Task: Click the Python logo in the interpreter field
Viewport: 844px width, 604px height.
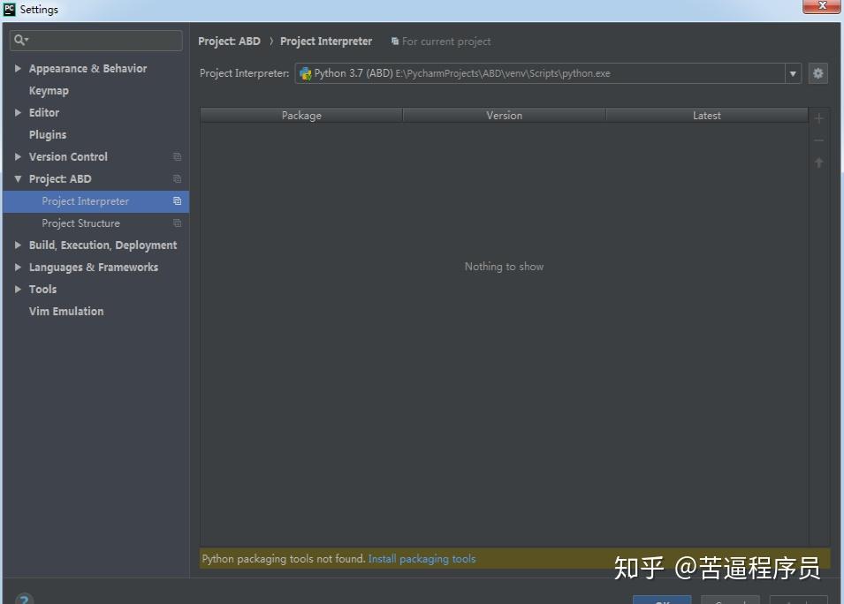Action: coord(306,73)
